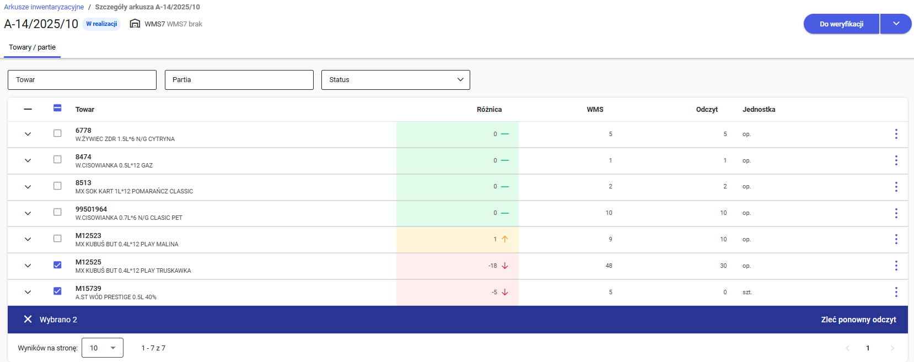Collapse all rows using header minus icon
The width and height of the screenshot is (914, 362).
point(28,109)
